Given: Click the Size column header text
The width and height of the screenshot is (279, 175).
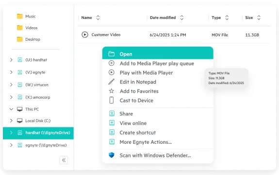Looking at the screenshot, I should [249, 17].
